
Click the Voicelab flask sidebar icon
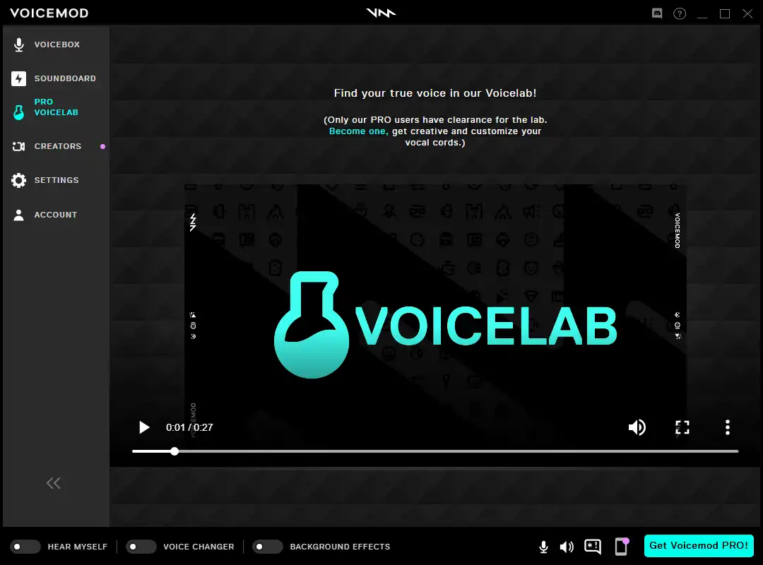coord(18,112)
